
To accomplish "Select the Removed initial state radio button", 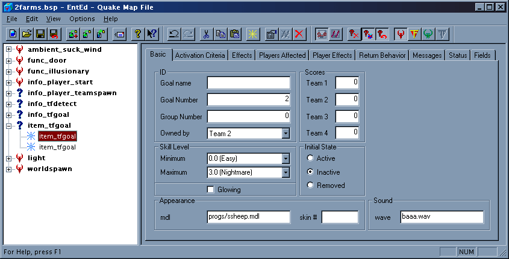I will [310, 185].
